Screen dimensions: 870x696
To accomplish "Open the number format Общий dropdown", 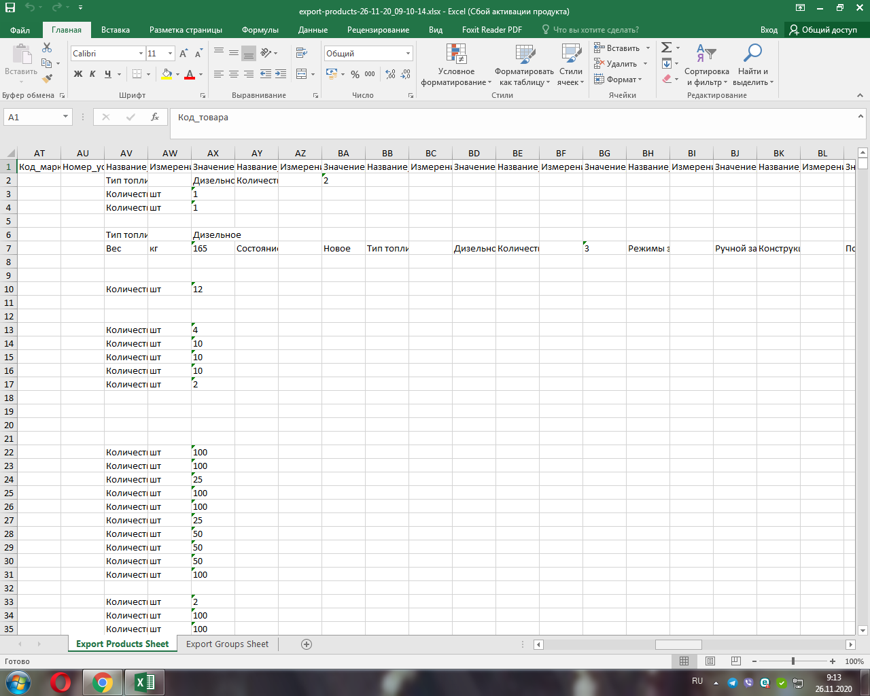I will coord(408,54).
